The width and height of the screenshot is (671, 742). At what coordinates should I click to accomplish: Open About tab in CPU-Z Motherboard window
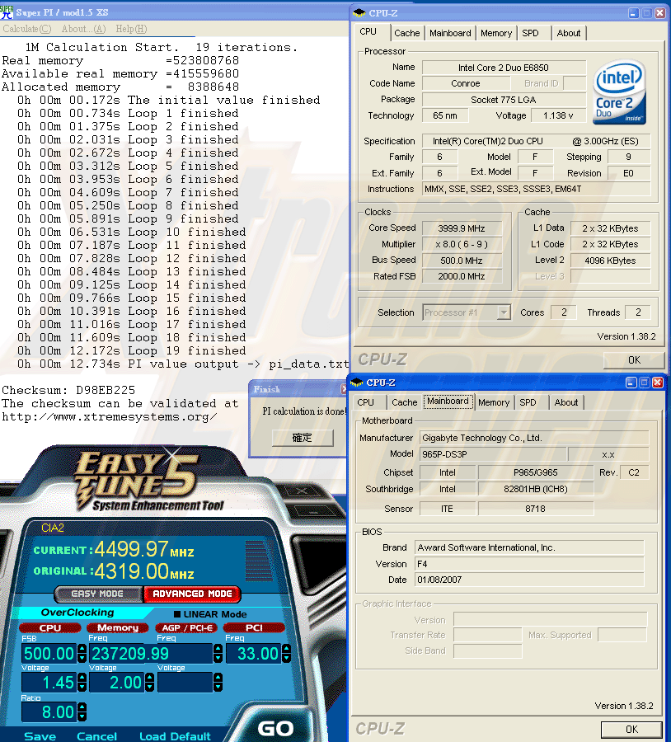tap(566, 402)
